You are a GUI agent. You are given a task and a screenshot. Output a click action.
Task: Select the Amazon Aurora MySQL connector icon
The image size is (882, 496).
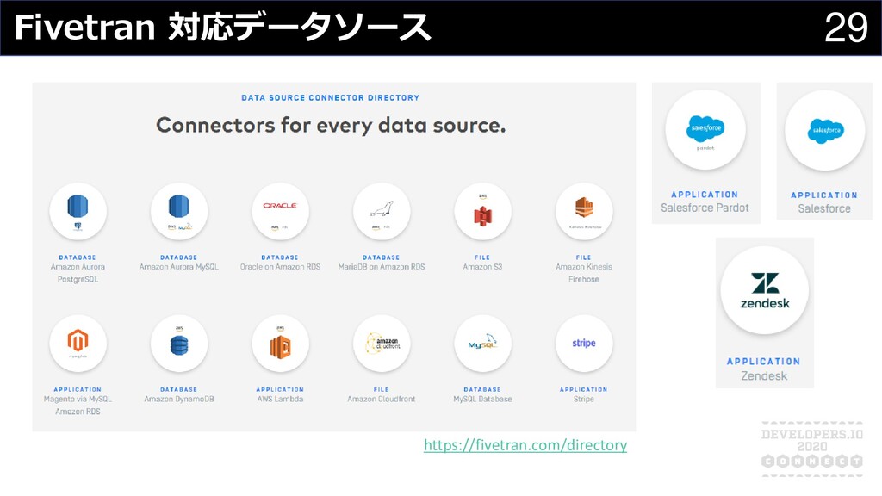pos(179,212)
